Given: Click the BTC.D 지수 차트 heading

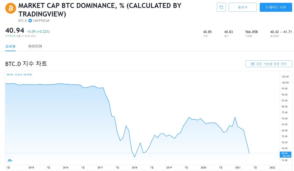Looking at the screenshot, I should tap(26, 64).
